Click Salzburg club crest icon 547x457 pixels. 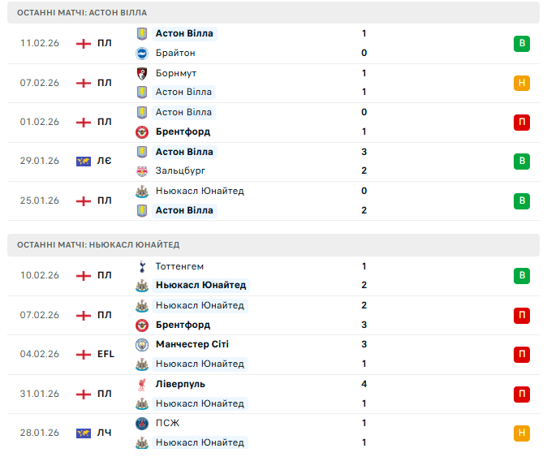coord(142,170)
